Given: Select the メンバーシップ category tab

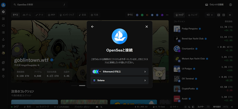Looking at the screenshot, I should click(67, 15).
